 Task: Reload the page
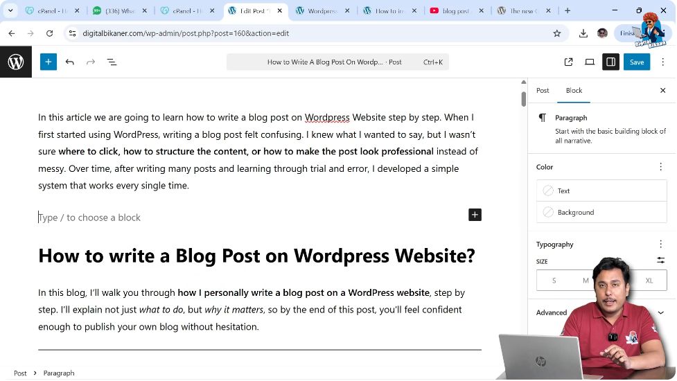[50, 33]
